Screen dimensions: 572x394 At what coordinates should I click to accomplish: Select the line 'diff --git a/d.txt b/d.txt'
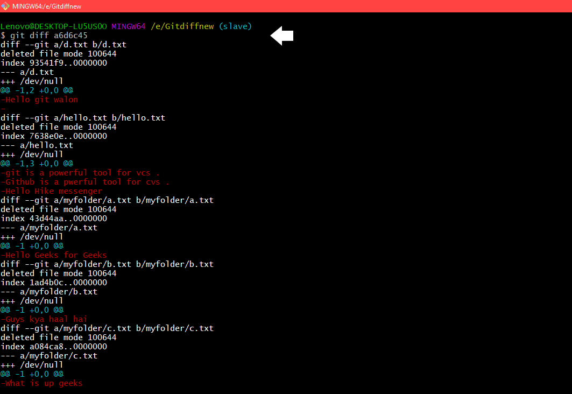pyautogui.click(x=63, y=44)
